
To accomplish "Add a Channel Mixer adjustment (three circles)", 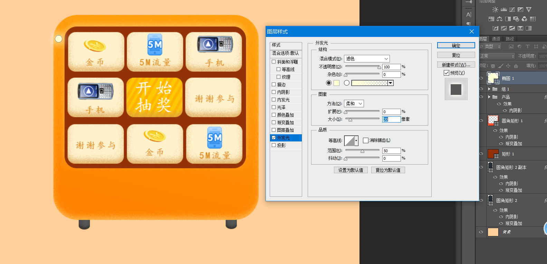I will pos(525,19).
